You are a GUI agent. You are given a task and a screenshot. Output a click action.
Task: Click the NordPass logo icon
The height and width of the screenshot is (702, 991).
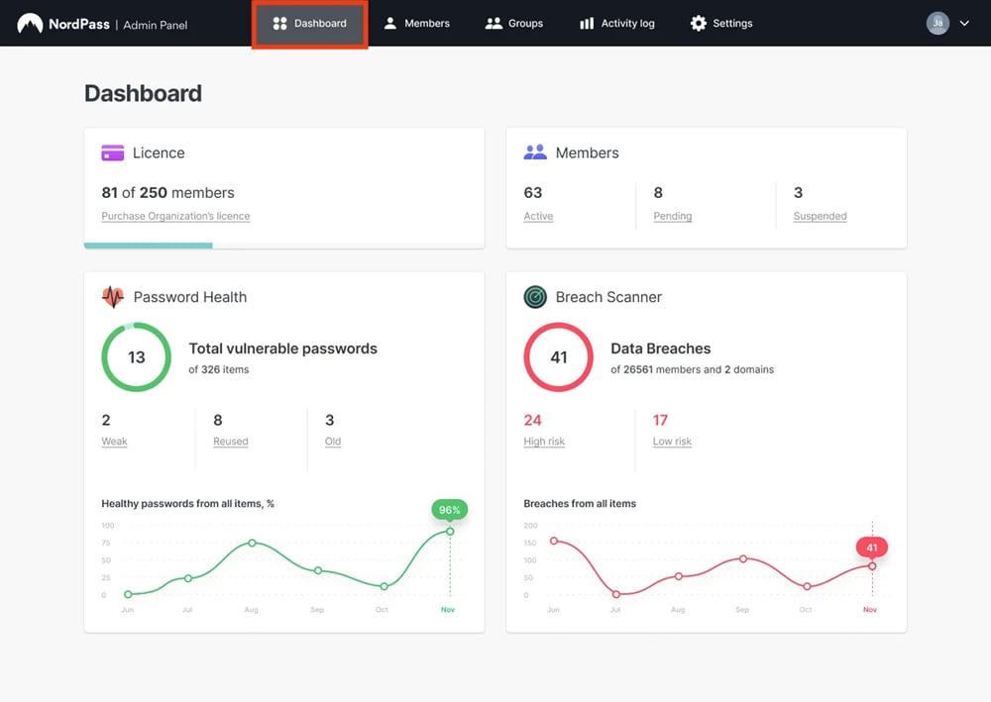[x=30, y=24]
